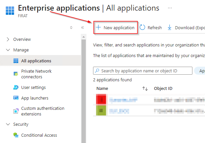This screenshot has height=143, width=205.
Task: Expand the Overview section
Action: tap(8, 39)
